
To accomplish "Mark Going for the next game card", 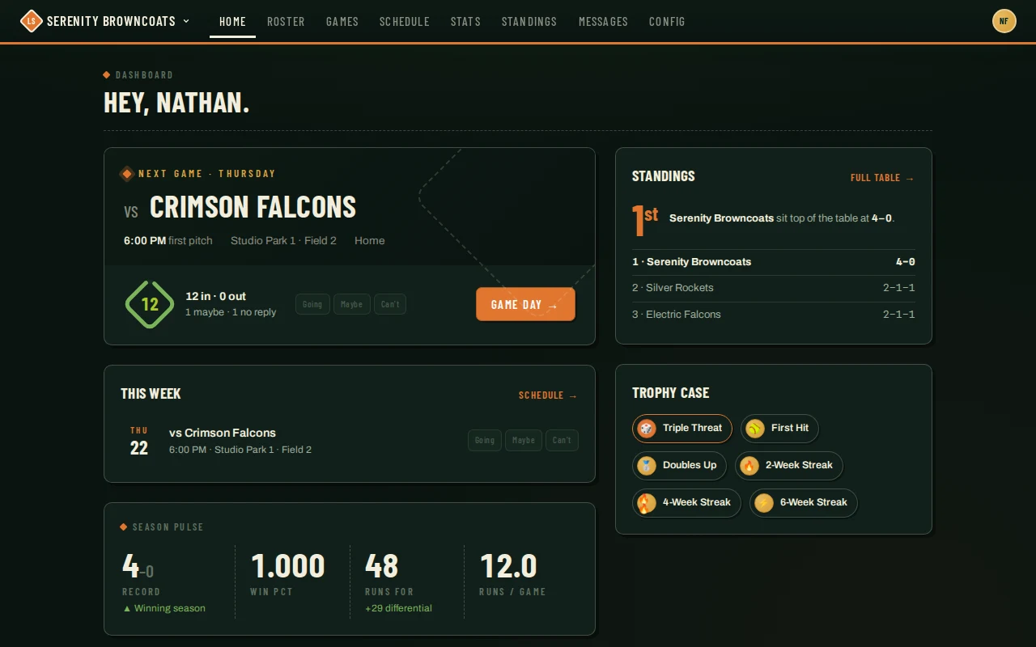I will pyautogui.click(x=312, y=304).
